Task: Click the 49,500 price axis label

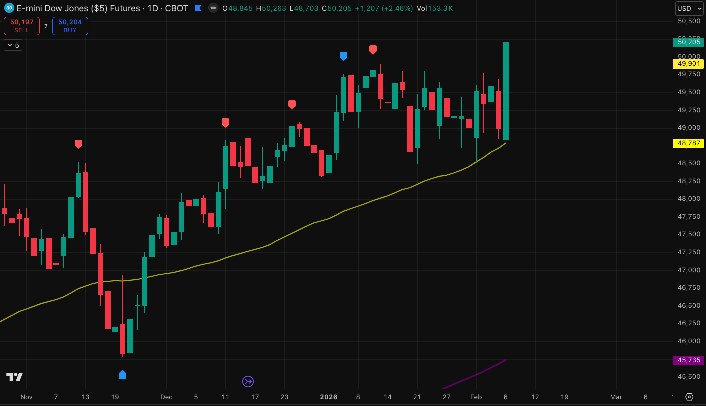Action: (x=689, y=92)
